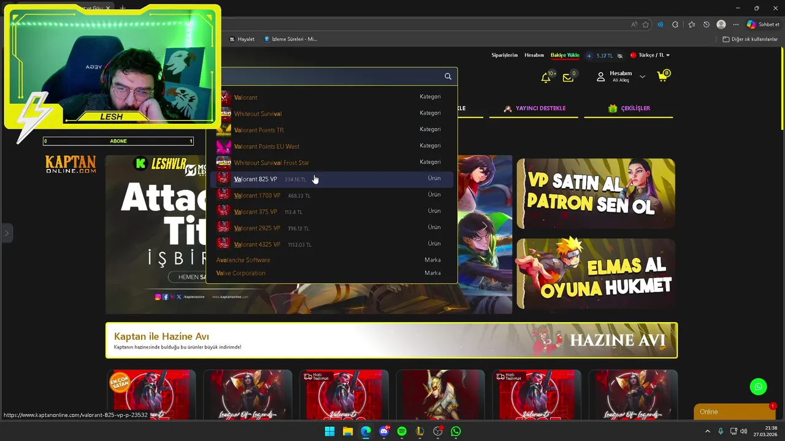The image size is (785, 441).
Task: Open Edge favorites list icon
Action: click(692, 24)
